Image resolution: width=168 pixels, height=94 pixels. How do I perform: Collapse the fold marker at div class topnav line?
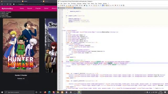coord(62,31)
